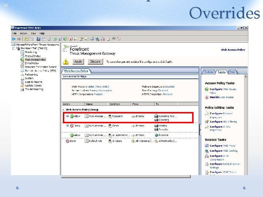The width and height of the screenshot is (263, 197).
Task: Click the blue Help question-mark toolbar icon
Action: [x=39, y=39]
